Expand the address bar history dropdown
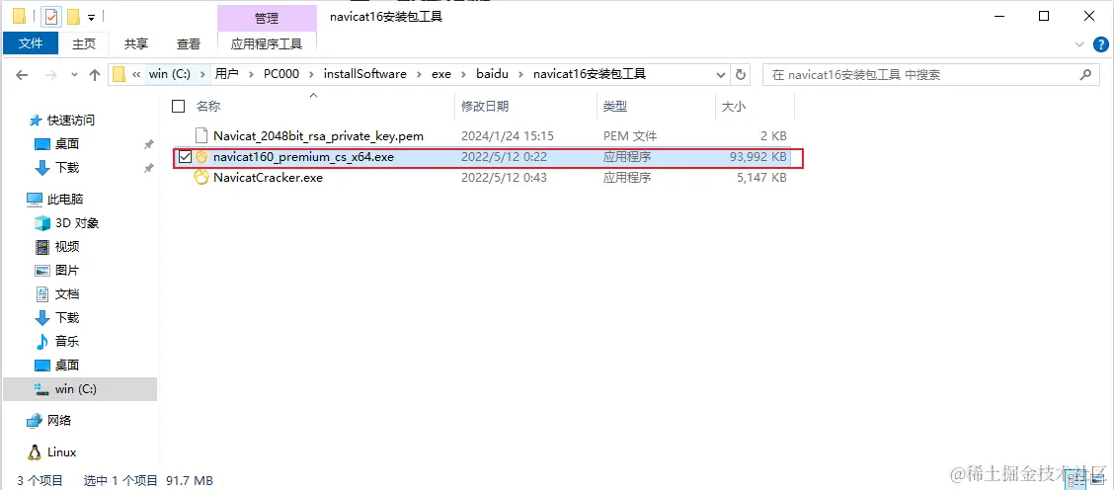 [721, 75]
